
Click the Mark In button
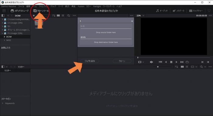click(x=202, y=62)
